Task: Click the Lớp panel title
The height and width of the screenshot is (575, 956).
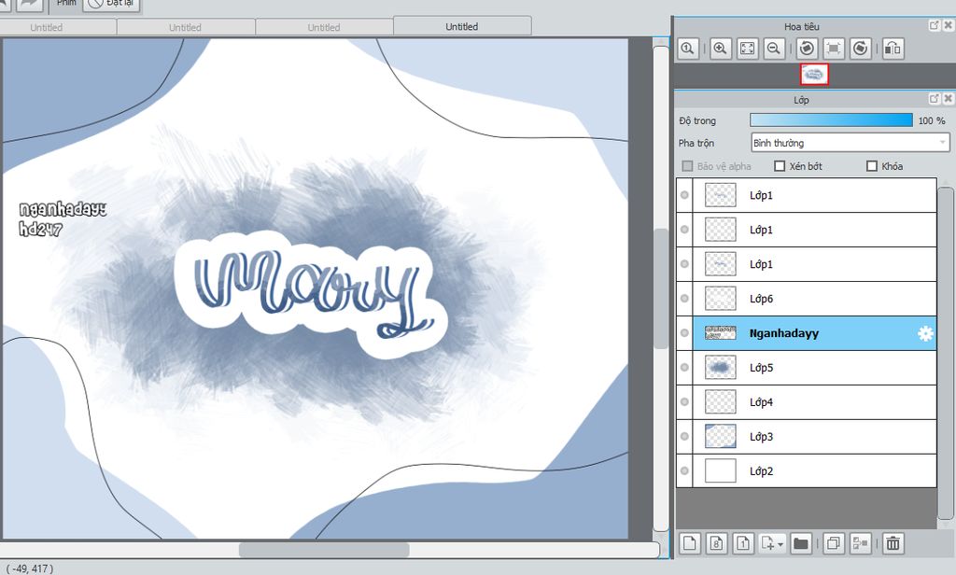Action: [x=801, y=99]
